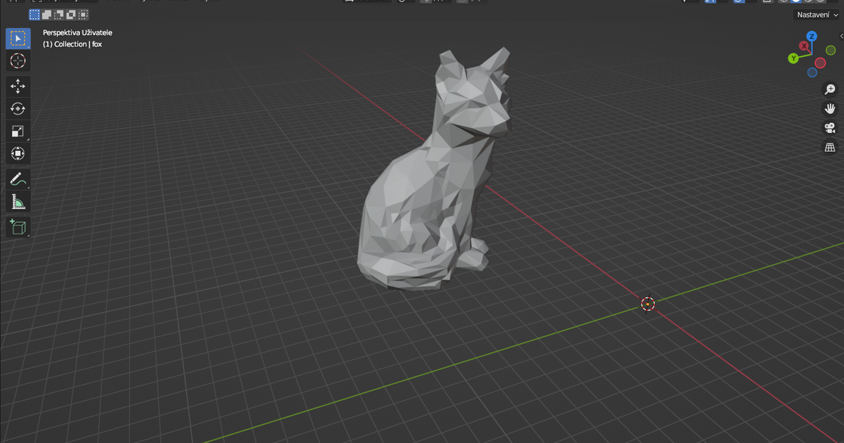
Task: Activate the Box Select tool
Action: [18, 38]
